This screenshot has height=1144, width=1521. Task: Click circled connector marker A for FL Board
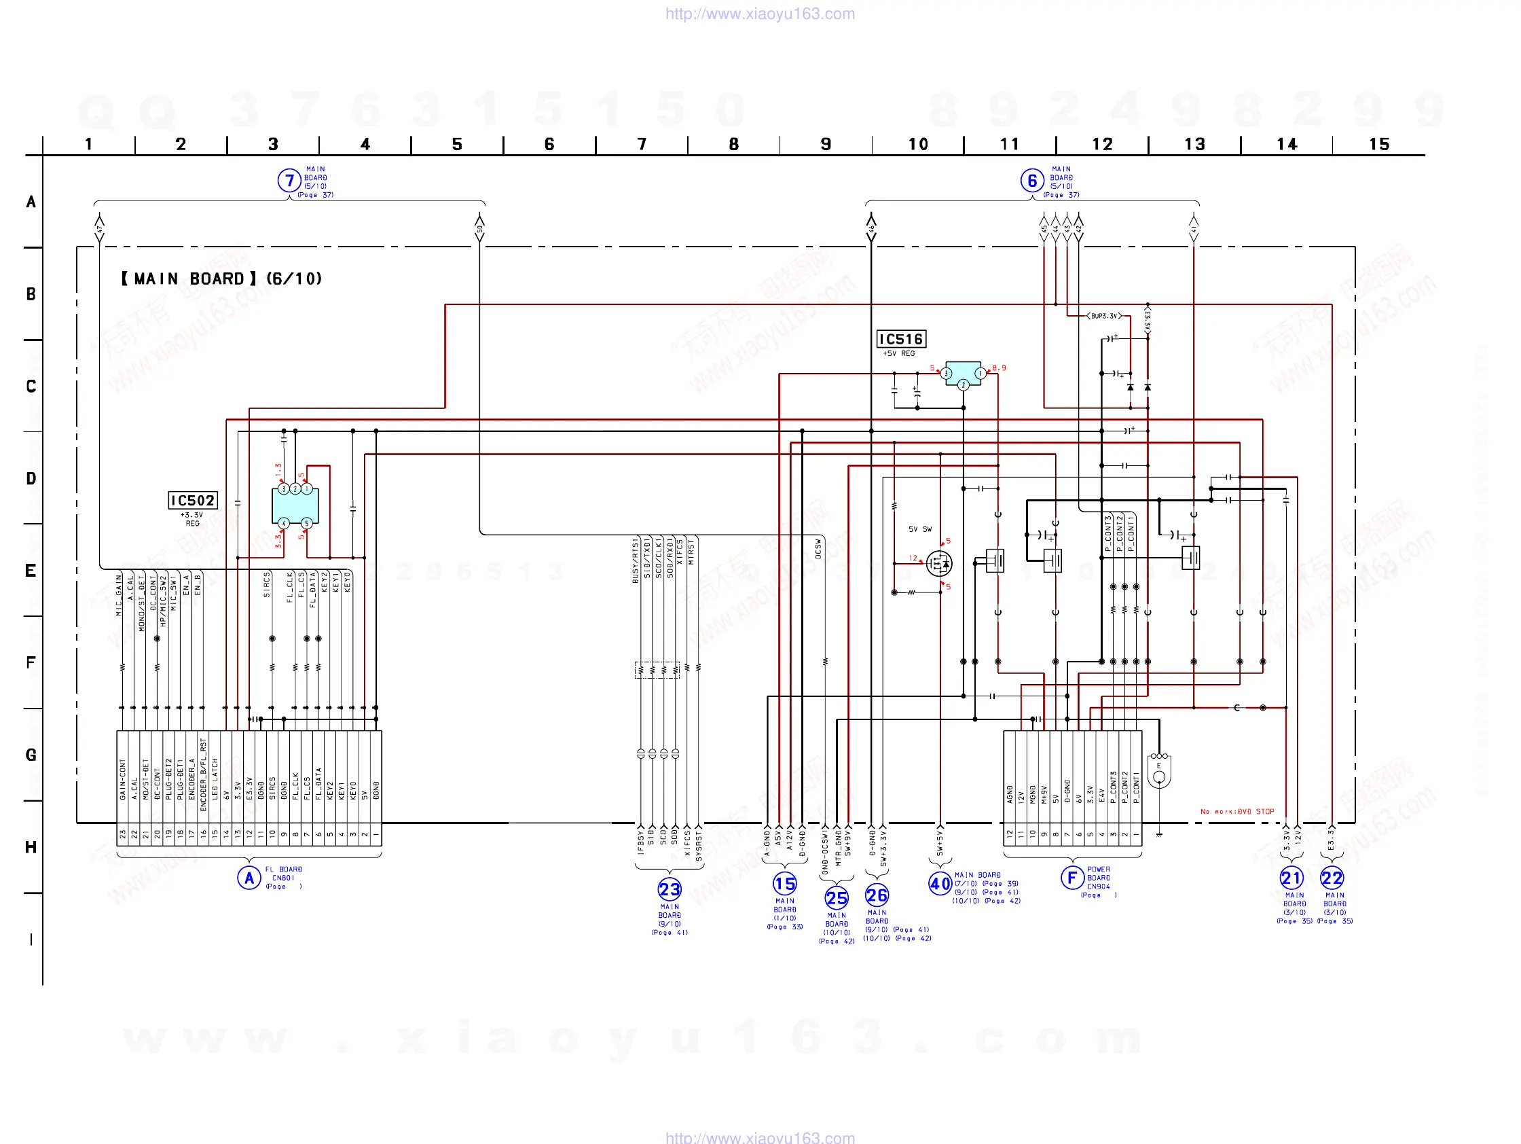point(249,878)
